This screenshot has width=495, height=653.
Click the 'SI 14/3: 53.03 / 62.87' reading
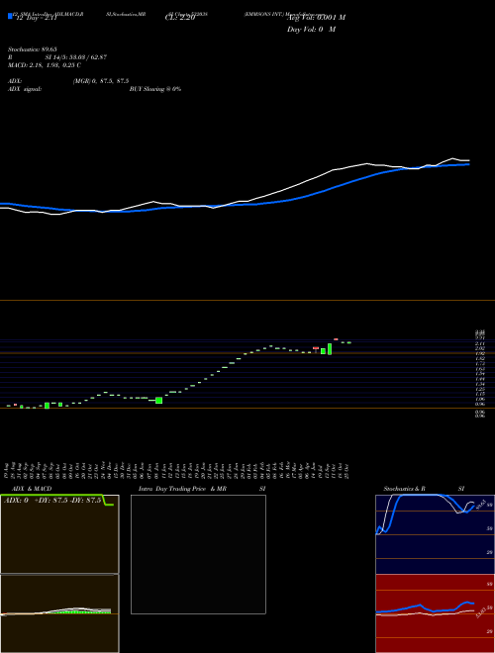coord(76,57)
